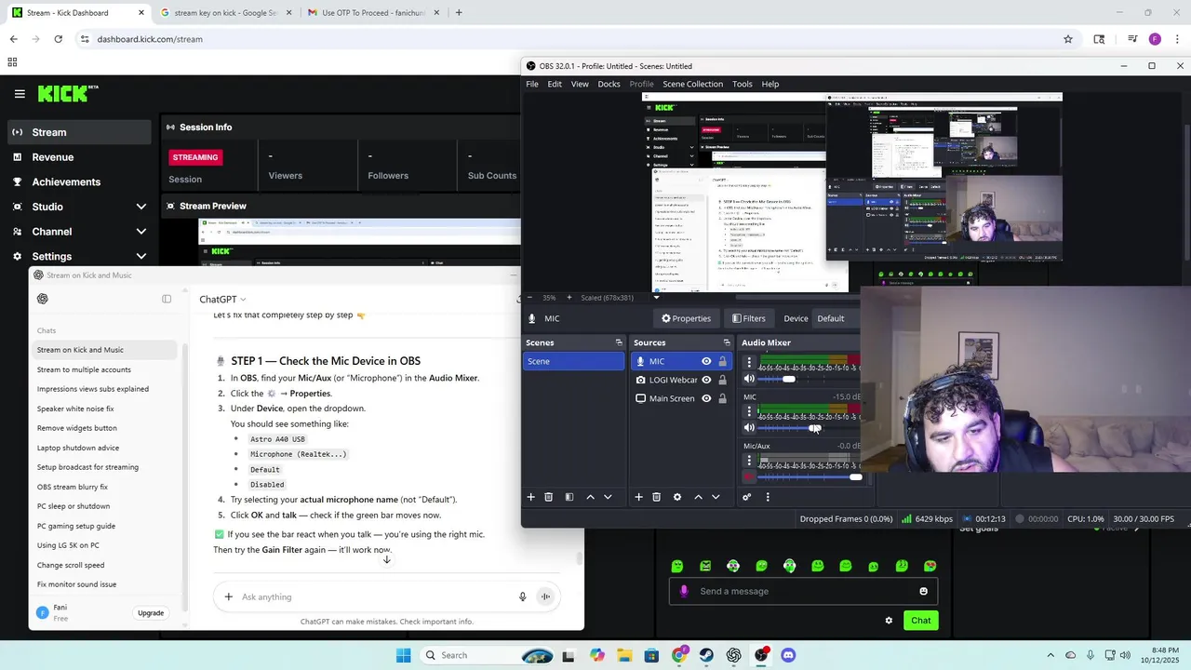Pop out the Scenes dock
This screenshot has height=670, width=1191.
coord(619,342)
